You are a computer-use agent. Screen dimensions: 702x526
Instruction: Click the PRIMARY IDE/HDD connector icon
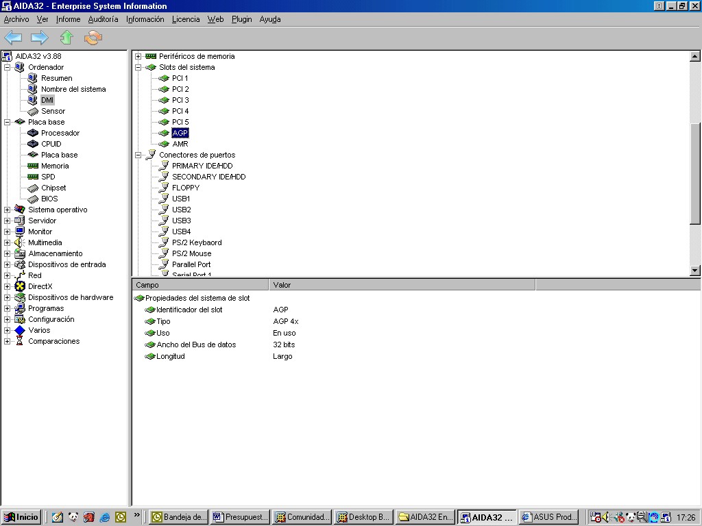(x=164, y=166)
